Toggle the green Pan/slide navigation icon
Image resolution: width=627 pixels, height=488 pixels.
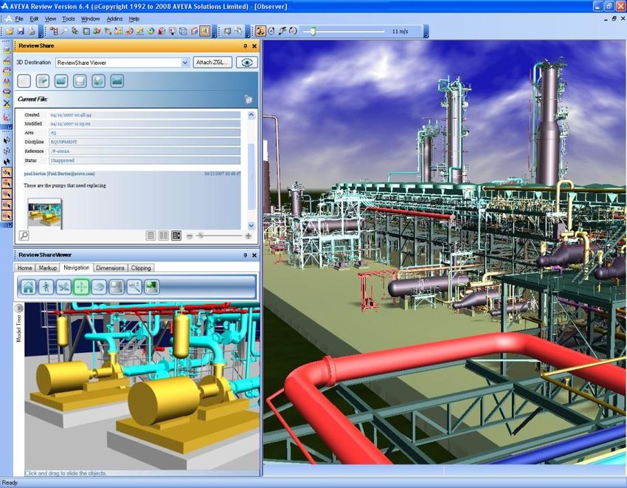tap(81, 286)
